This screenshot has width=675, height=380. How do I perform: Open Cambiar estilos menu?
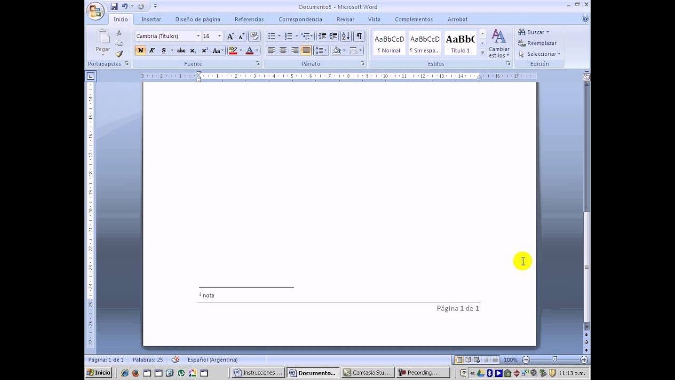click(x=499, y=43)
